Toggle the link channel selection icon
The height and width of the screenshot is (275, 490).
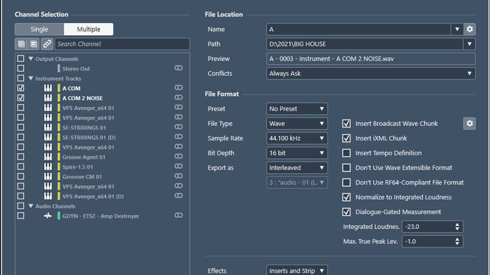point(47,44)
